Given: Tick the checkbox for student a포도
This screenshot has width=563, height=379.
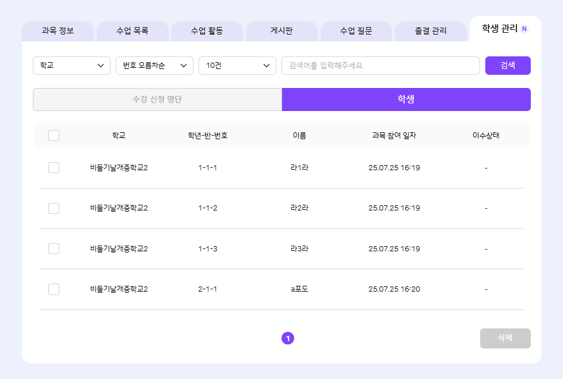Looking at the screenshot, I should (54, 289).
